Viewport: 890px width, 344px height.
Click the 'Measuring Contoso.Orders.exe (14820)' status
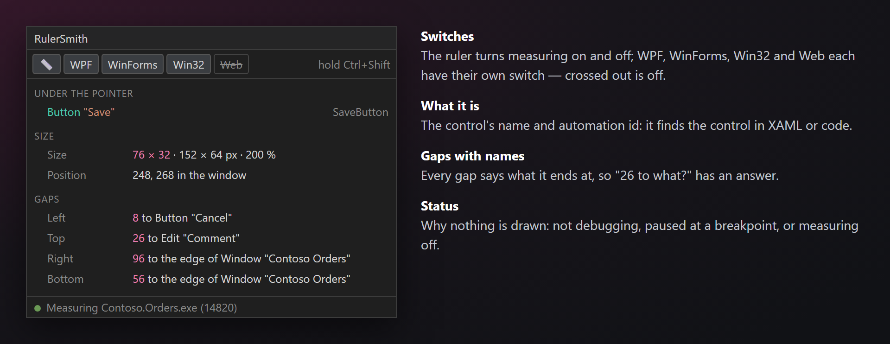click(x=142, y=308)
